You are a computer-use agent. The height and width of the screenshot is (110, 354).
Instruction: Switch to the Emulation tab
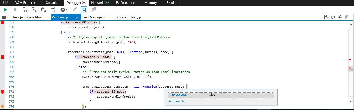[x=174, y=3]
